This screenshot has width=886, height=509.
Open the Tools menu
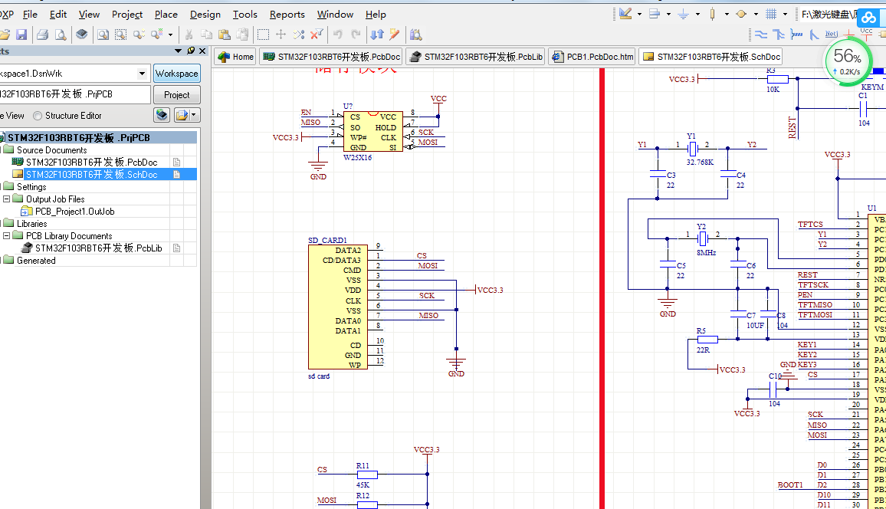(x=244, y=14)
